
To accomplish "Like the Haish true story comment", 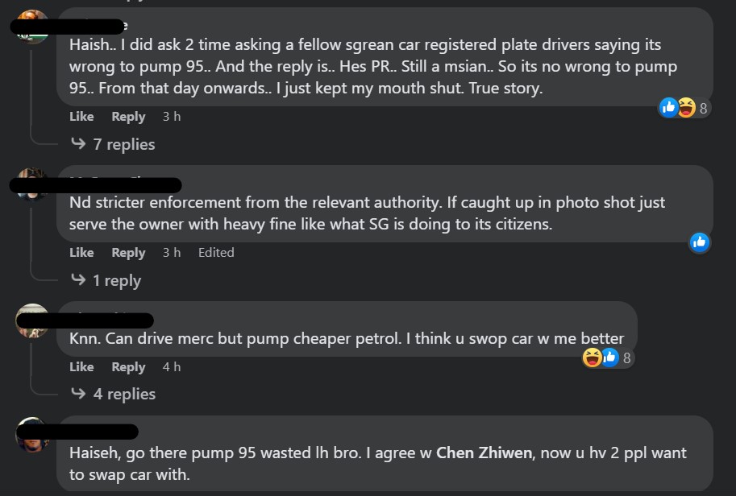I will pyautogui.click(x=81, y=117).
